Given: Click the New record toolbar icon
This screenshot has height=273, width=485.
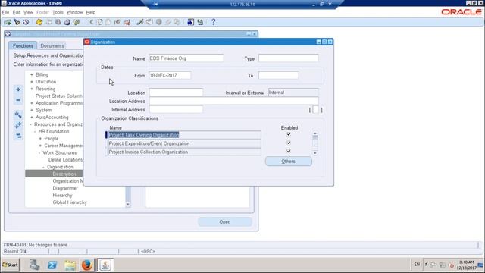Looking at the screenshot, I should coord(7,22).
